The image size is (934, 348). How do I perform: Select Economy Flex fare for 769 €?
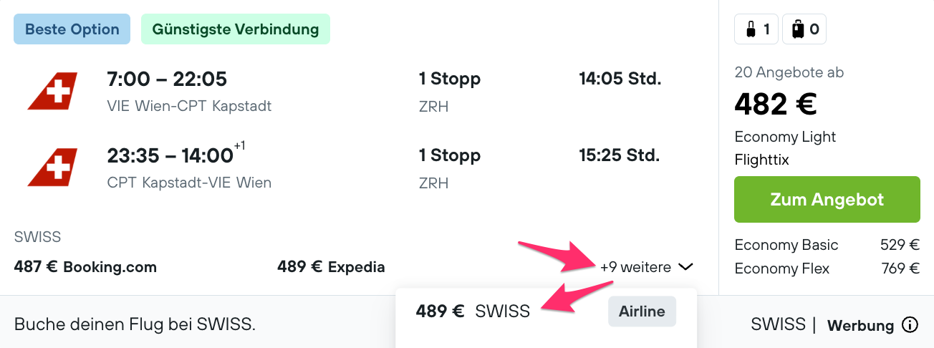[x=827, y=269]
